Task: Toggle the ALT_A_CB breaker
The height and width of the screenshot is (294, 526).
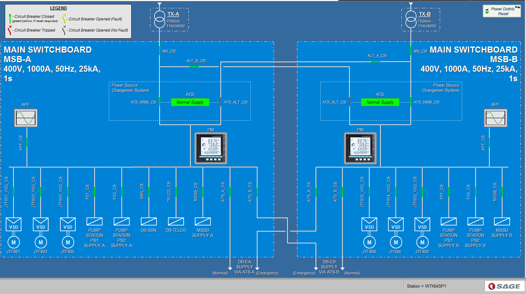Action: point(375,62)
